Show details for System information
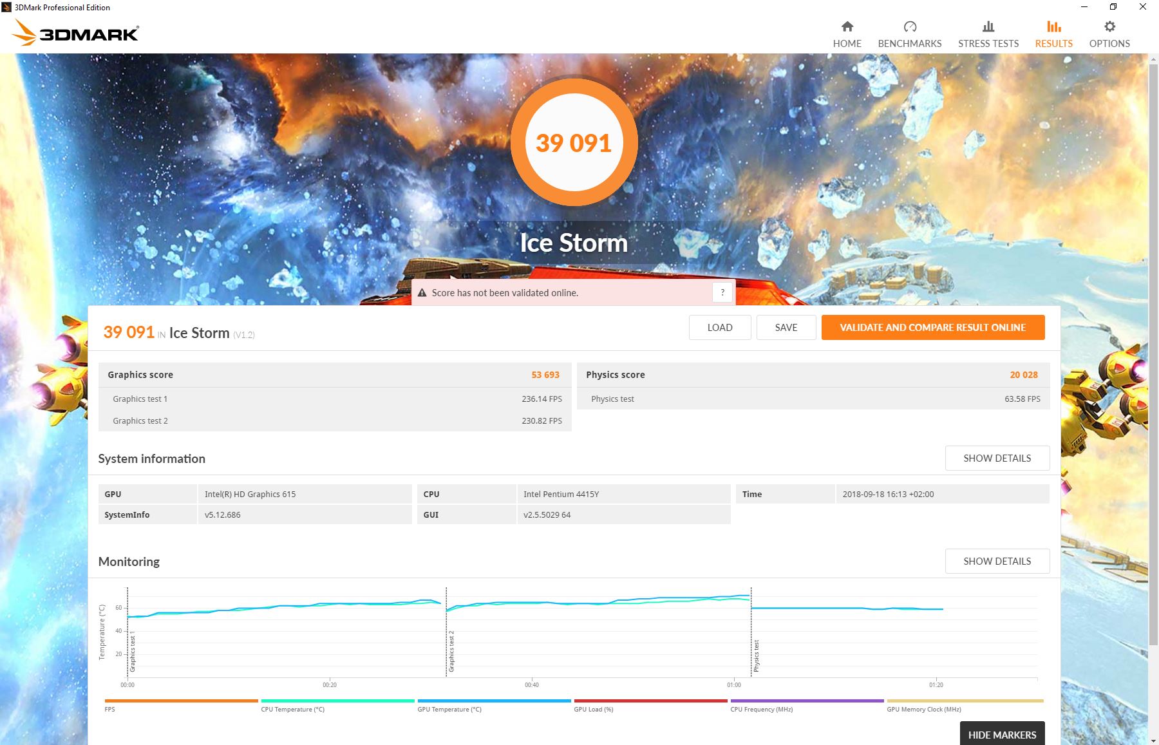 pos(997,458)
